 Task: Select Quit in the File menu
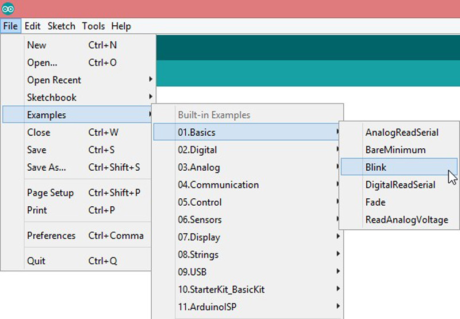(x=36, y=261)
